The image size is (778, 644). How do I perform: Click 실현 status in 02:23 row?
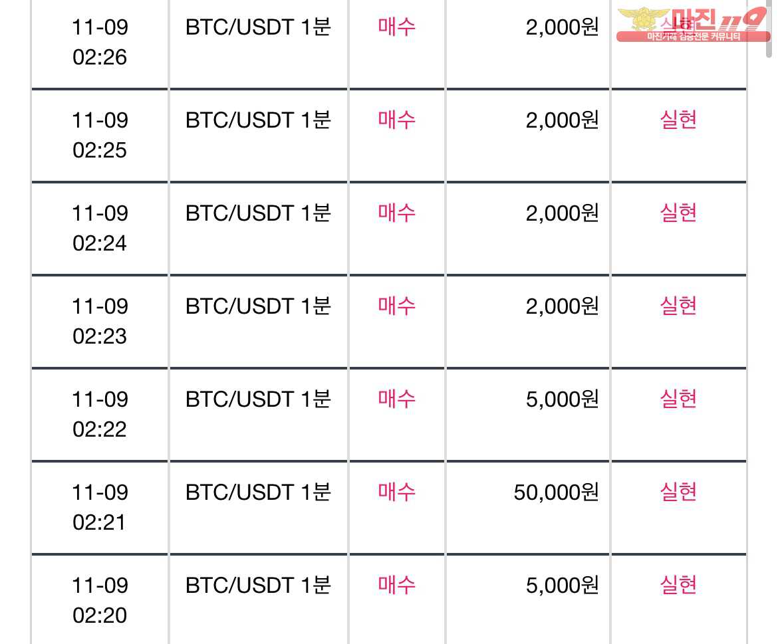pyautogui.click(x=678, y=306)
